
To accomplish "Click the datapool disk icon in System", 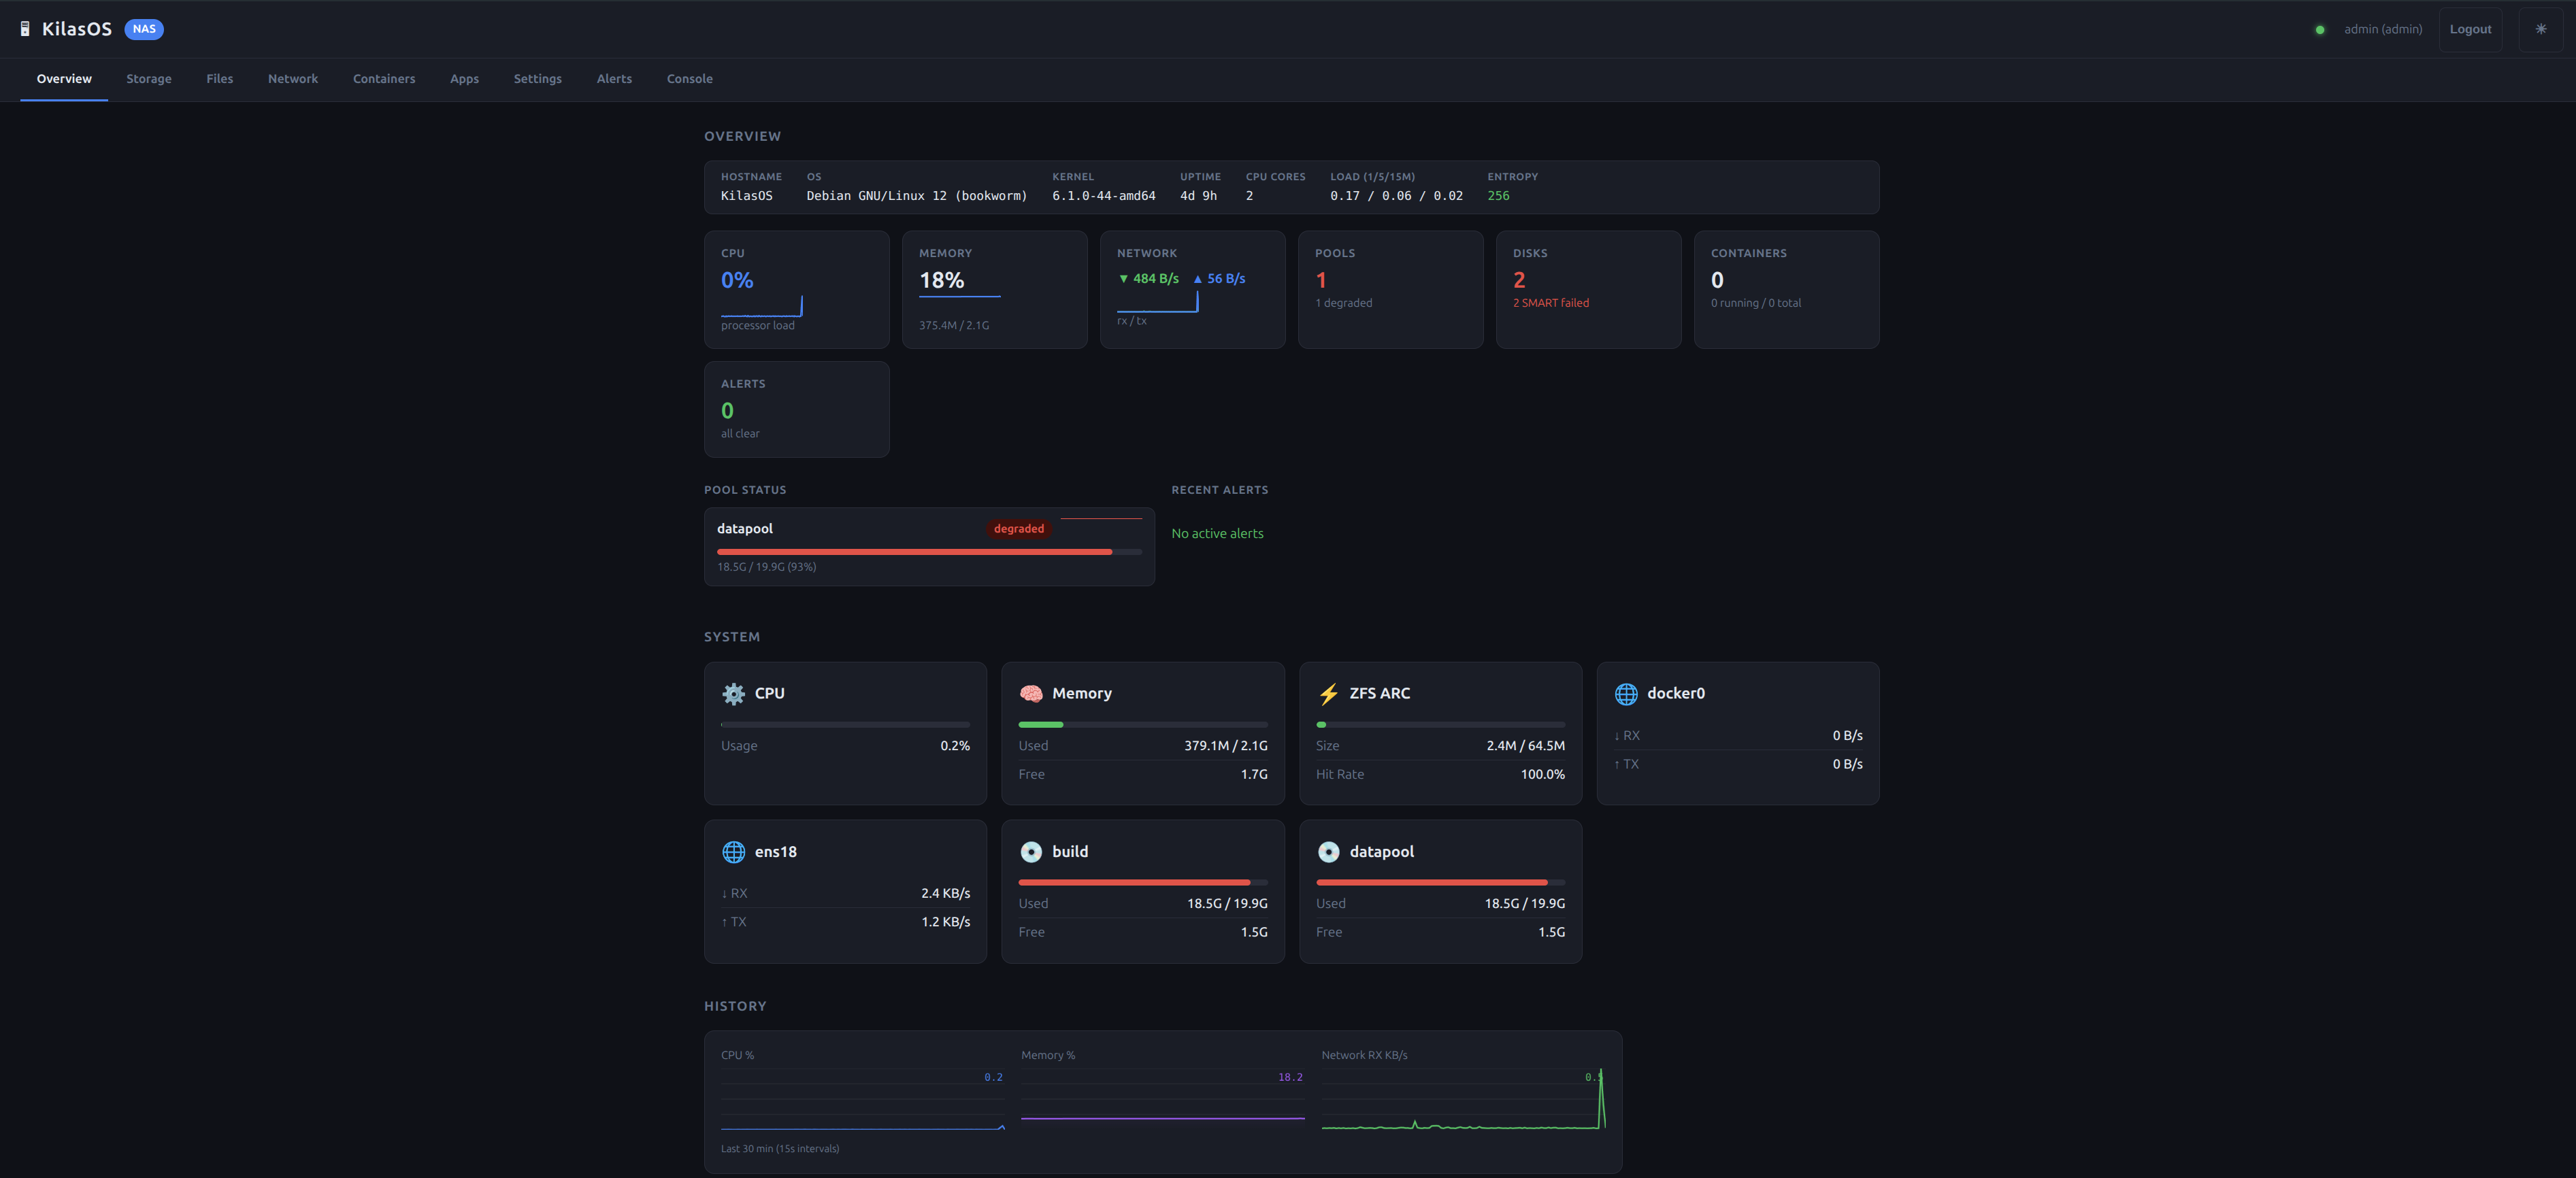I will tap(1328, 852).
